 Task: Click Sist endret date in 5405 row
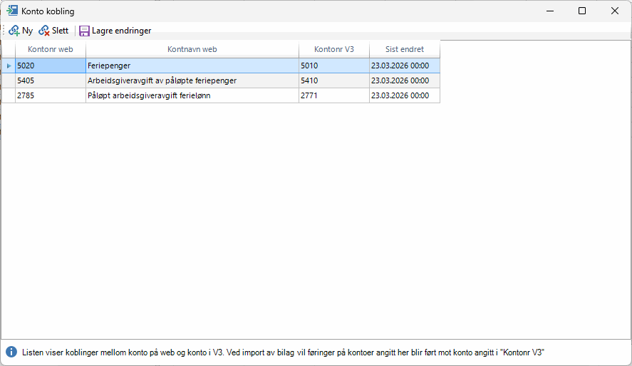pyautogui.click(x=404, y=80)
